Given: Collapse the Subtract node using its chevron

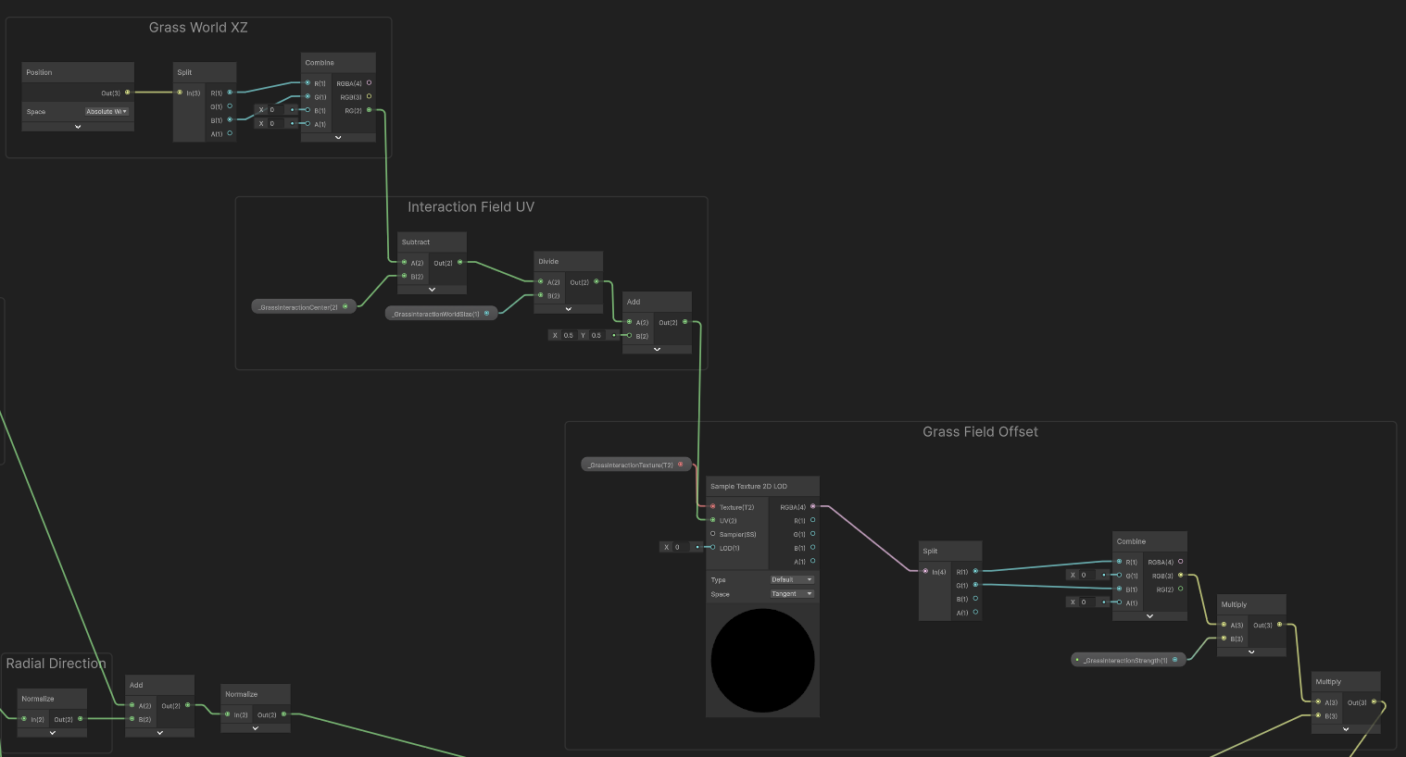Looking at the screenshot, I should tap(432, 290).
